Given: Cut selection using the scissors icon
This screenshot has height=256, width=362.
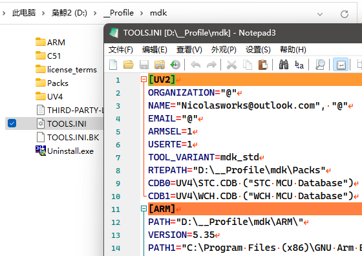Looking at the screenshot, I should pos(231,65).
